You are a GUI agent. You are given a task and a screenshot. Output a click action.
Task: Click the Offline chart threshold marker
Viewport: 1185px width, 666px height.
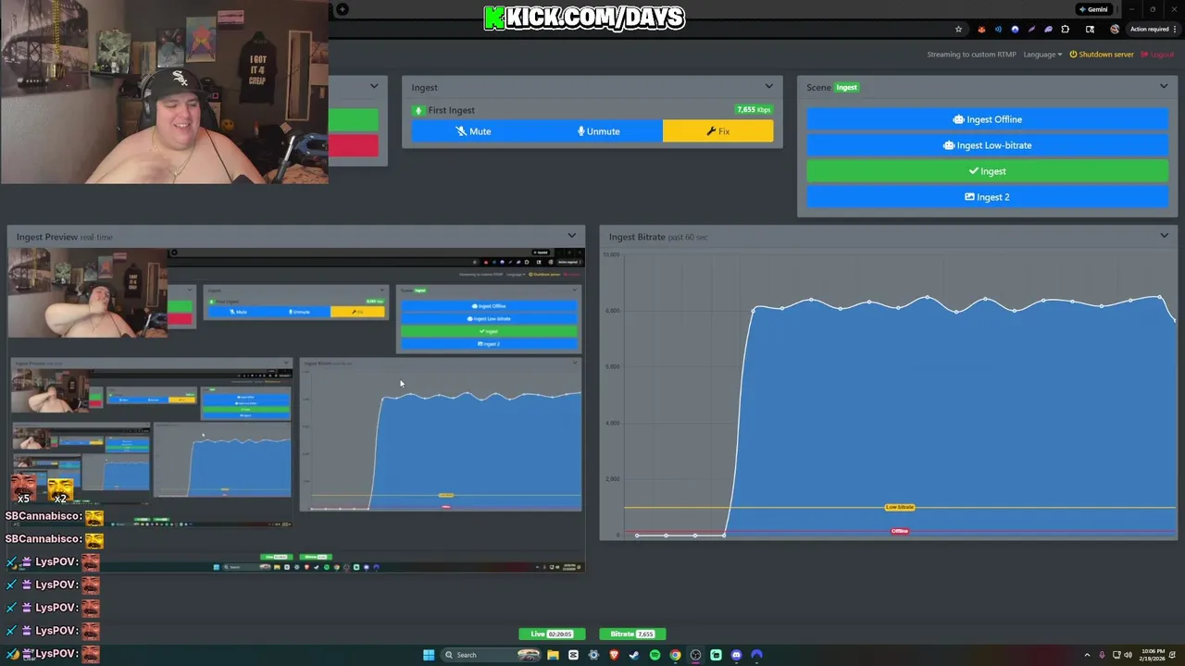click(x=899, y=531)
